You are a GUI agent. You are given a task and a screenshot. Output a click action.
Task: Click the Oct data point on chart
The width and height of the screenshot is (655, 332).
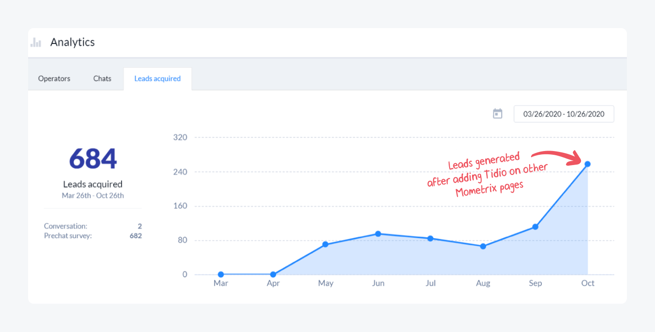point(588,164)
